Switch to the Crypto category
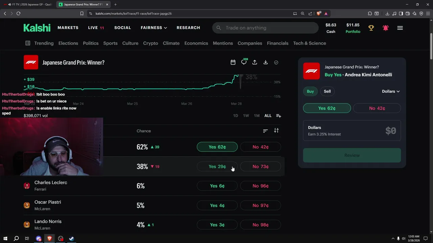 [151, 43]
